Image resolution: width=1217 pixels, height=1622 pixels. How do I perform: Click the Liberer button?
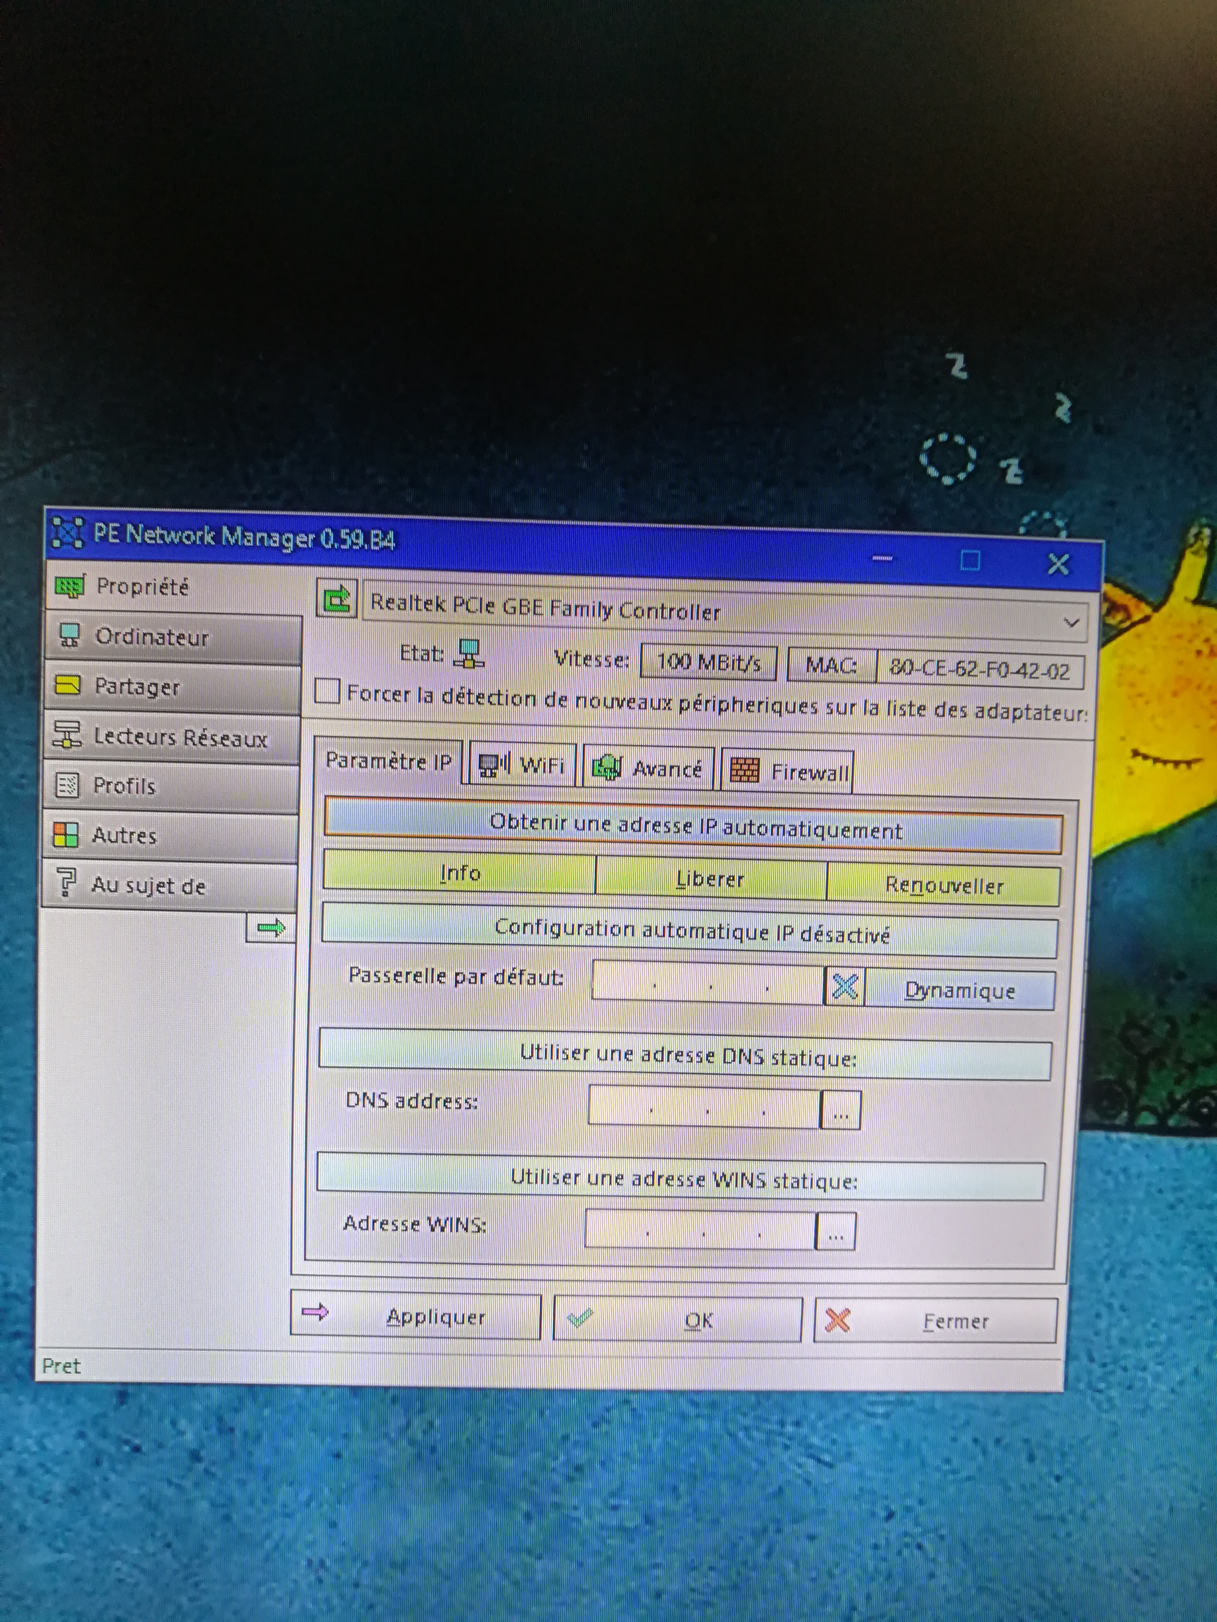[710, 878]
